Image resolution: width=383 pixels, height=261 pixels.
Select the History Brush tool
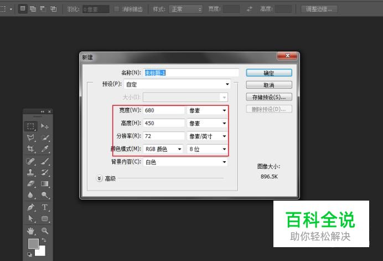[x=45, y=172]
